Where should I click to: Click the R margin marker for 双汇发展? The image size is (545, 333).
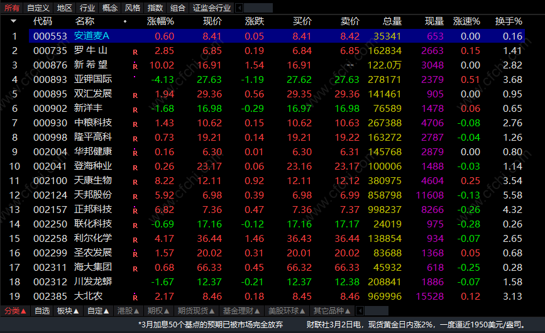(x=135, y=96)
